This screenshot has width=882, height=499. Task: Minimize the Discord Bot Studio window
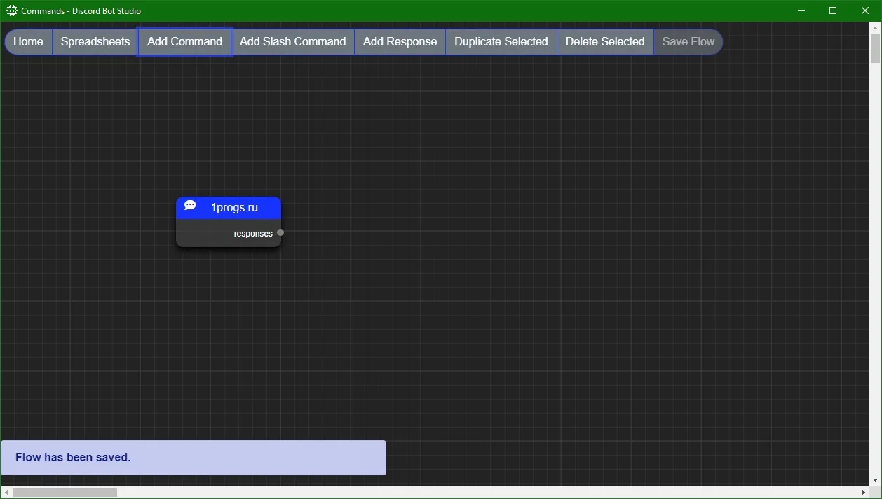tap(801, 10)
